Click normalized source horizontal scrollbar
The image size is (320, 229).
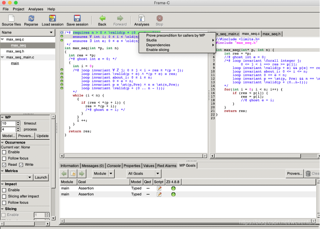pyautogui.click(x=134, y=156)
